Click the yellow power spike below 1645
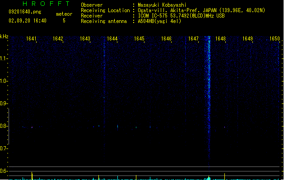The image size is (284, 180). (136, 177)
